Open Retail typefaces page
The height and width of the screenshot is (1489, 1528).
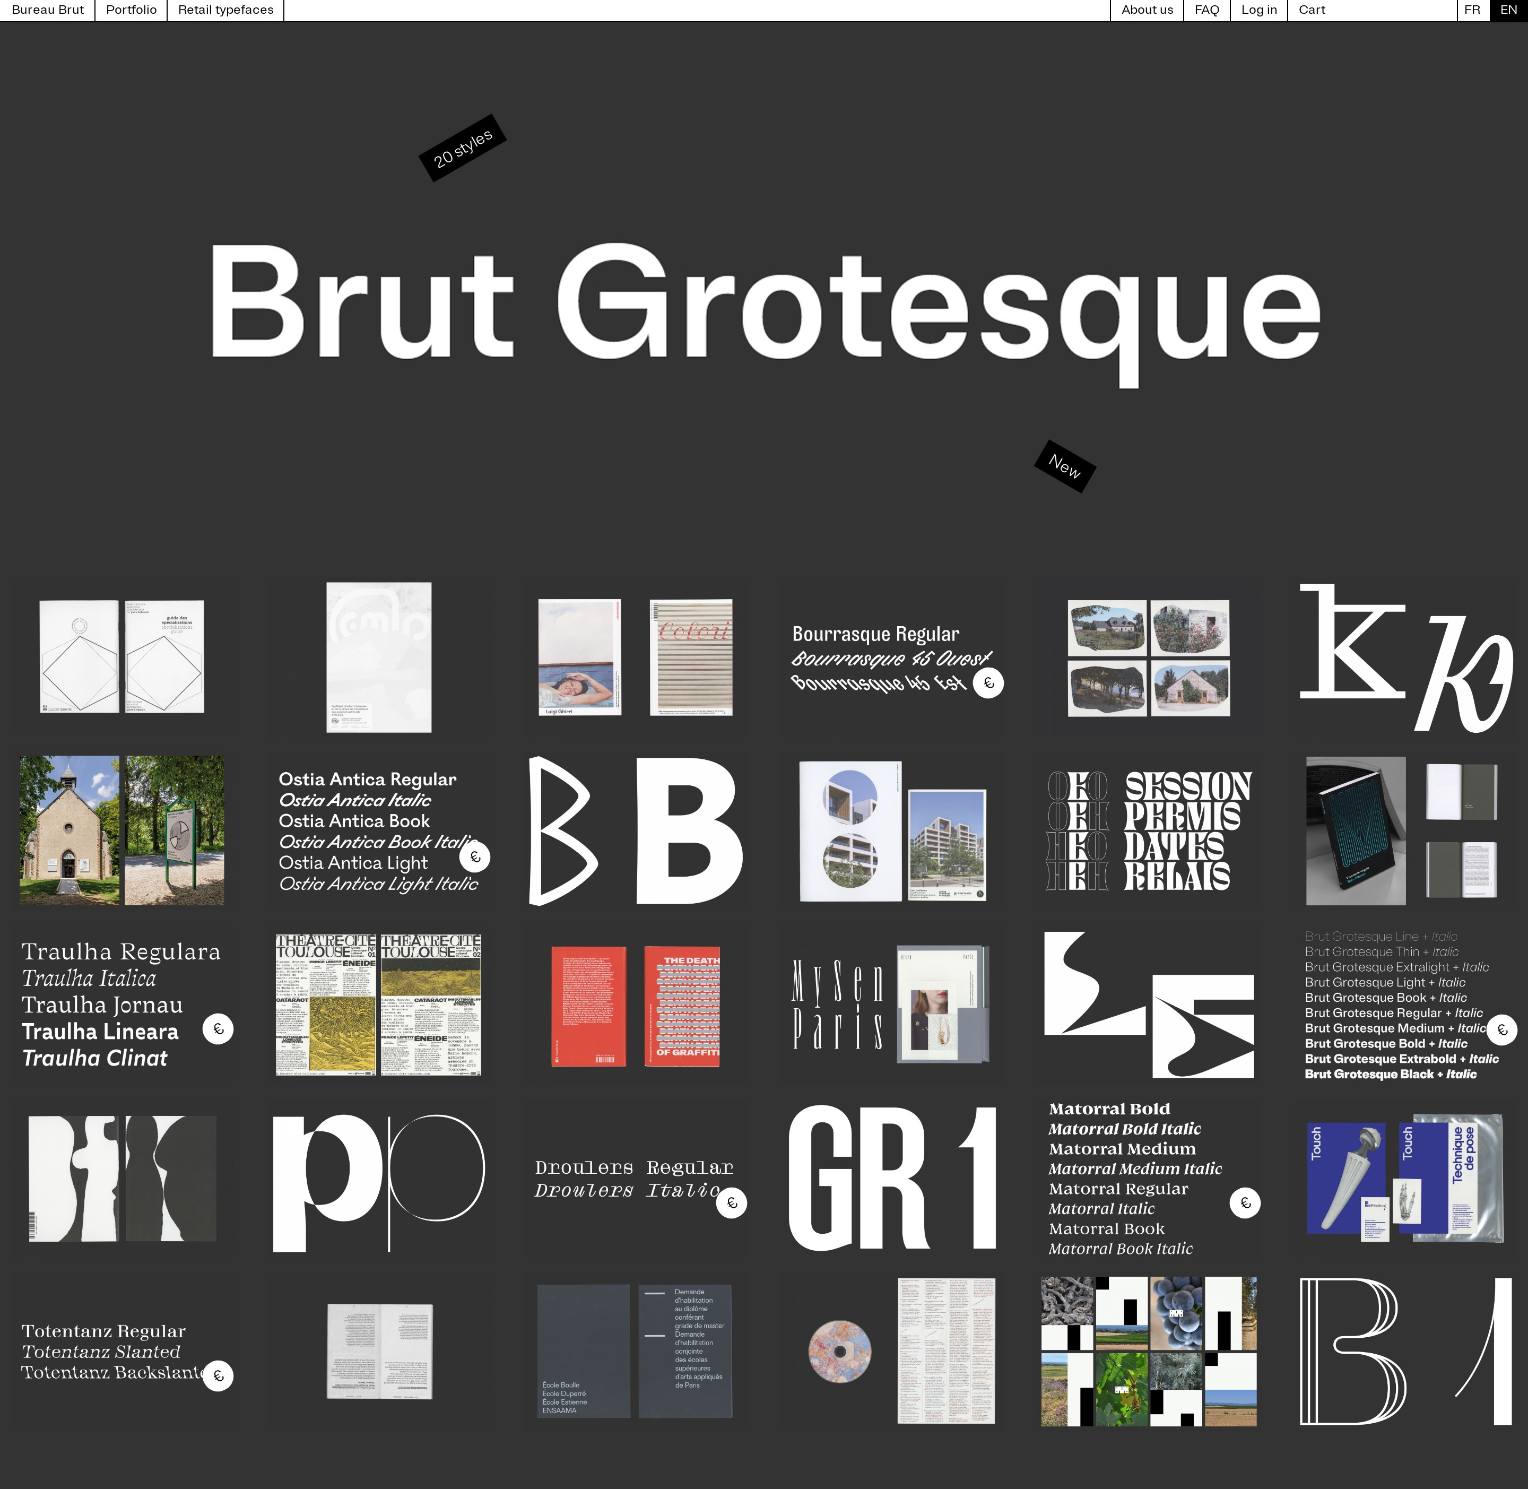[x=225, y=10]
